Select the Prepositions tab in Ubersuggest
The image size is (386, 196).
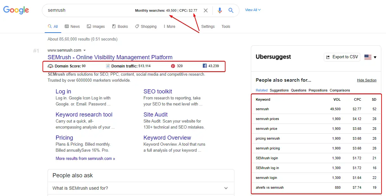tap(318, 90)
